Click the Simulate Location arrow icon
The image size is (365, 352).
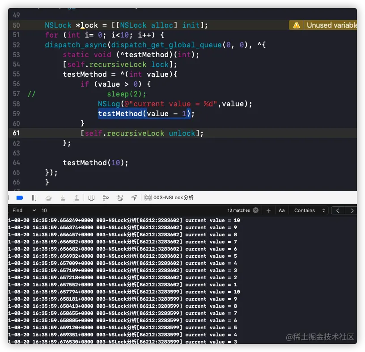[x=134, y=197]
